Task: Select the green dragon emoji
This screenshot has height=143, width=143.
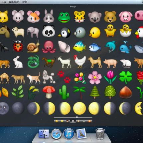Action: [33, 62]
